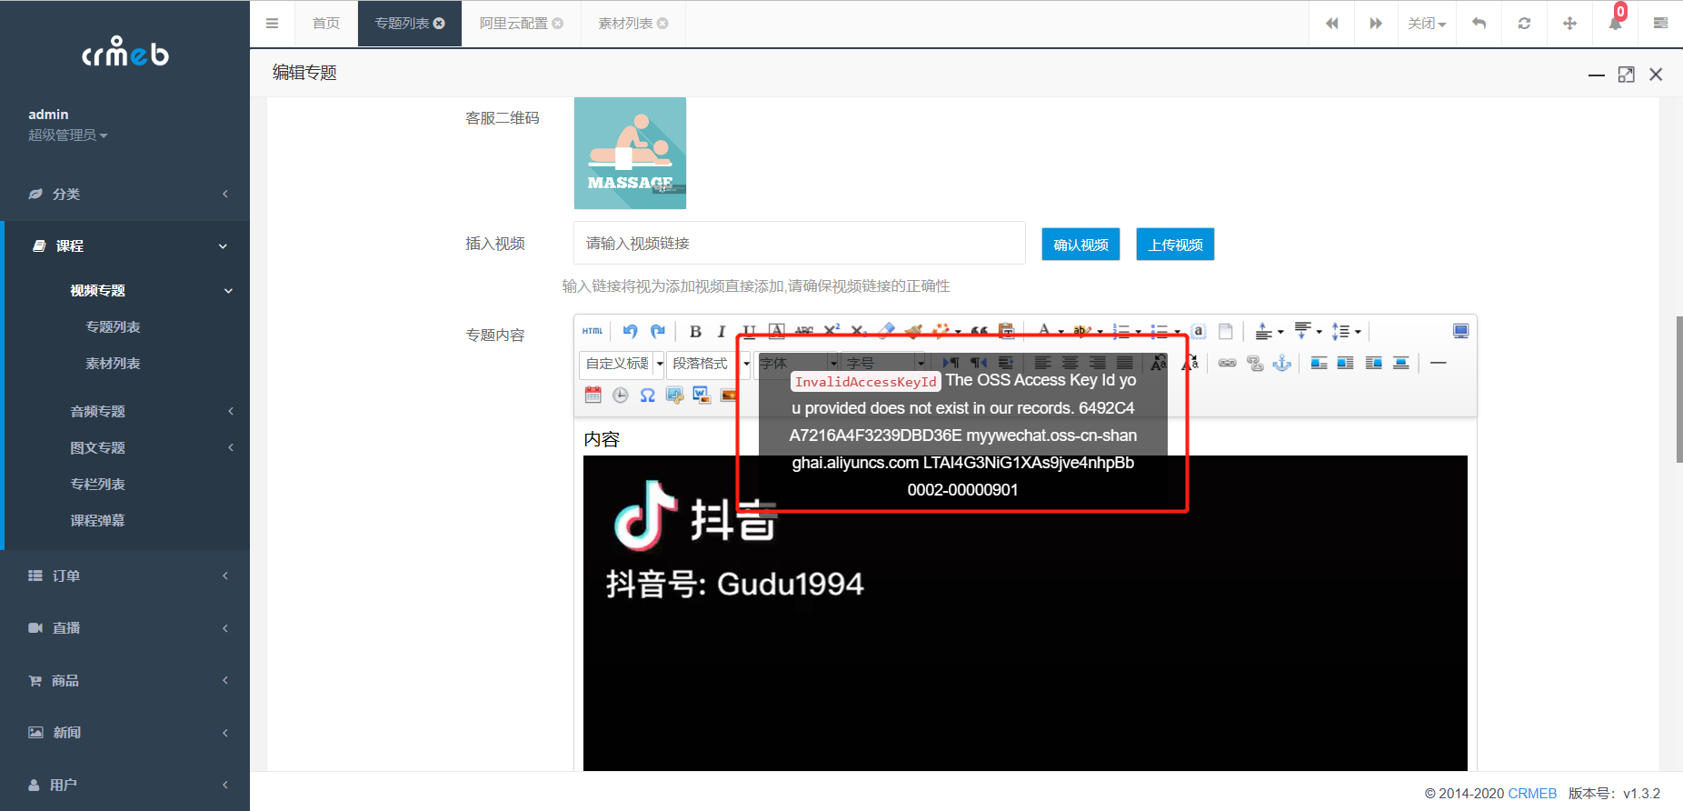The image size is (1683, 811).
Task: Enter editor fullscreen mode
Action: pos(1460,331)
